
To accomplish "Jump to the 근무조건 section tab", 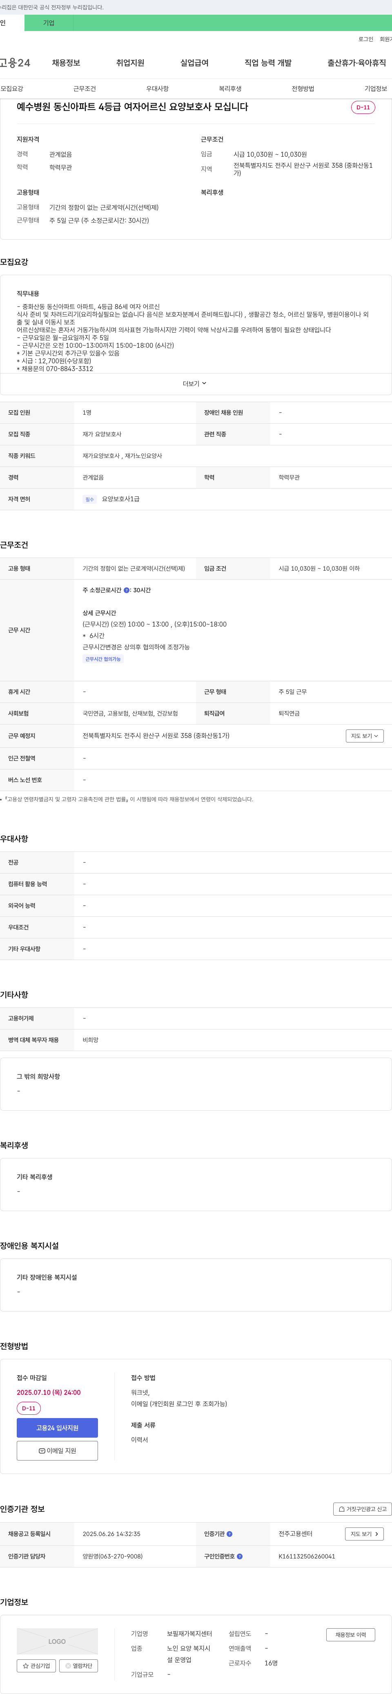I will pyautogui.click(x=84, y=89).
